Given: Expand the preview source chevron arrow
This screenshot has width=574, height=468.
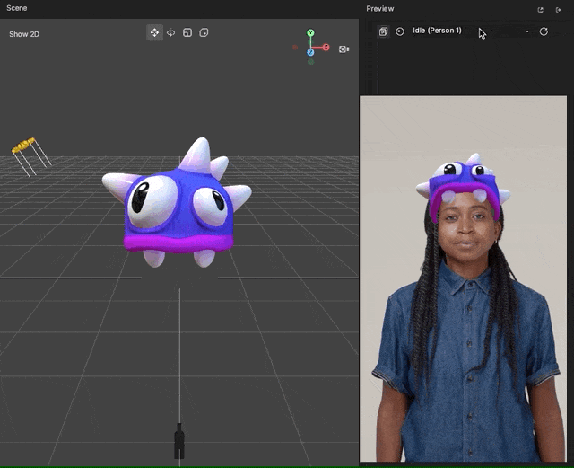Looking at the screenshot, I should (527, 31).
